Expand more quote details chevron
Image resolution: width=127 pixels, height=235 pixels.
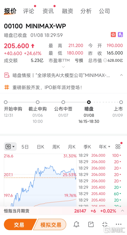pyautogui.click(x=63, y=67)
